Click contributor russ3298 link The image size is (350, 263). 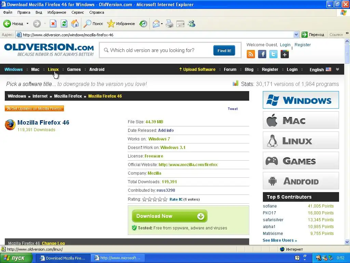tap(166, 190)
